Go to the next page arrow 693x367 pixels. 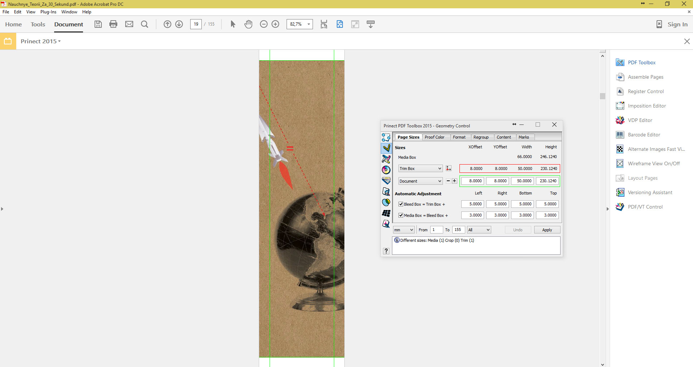point(179,24)
